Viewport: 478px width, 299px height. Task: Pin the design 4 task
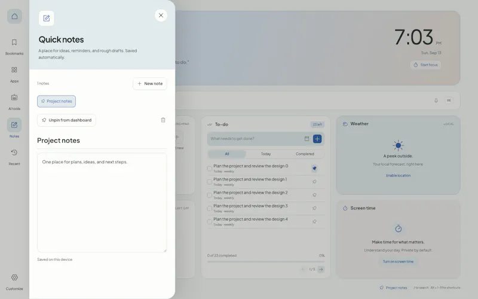tap(314, 221)
